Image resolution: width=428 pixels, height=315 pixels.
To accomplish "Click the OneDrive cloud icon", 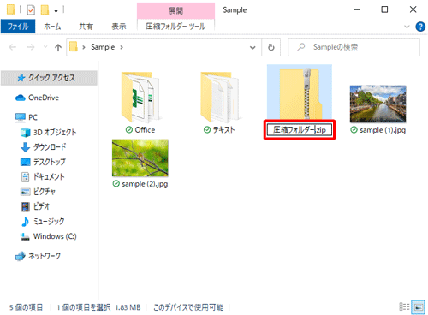I will tap(21, 98).
